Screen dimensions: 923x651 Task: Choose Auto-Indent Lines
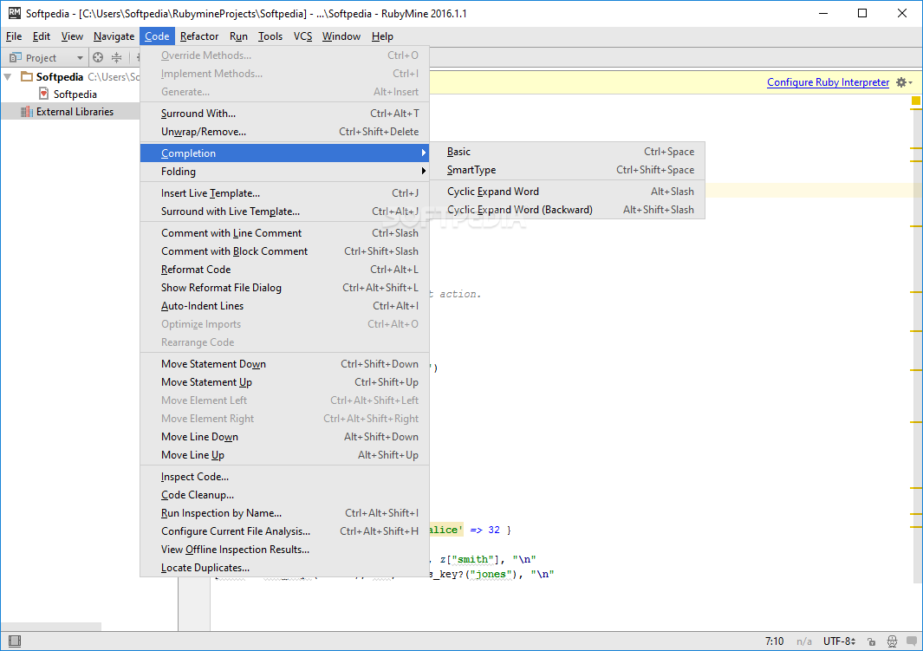pyautogui.click(x=284, y=306)
